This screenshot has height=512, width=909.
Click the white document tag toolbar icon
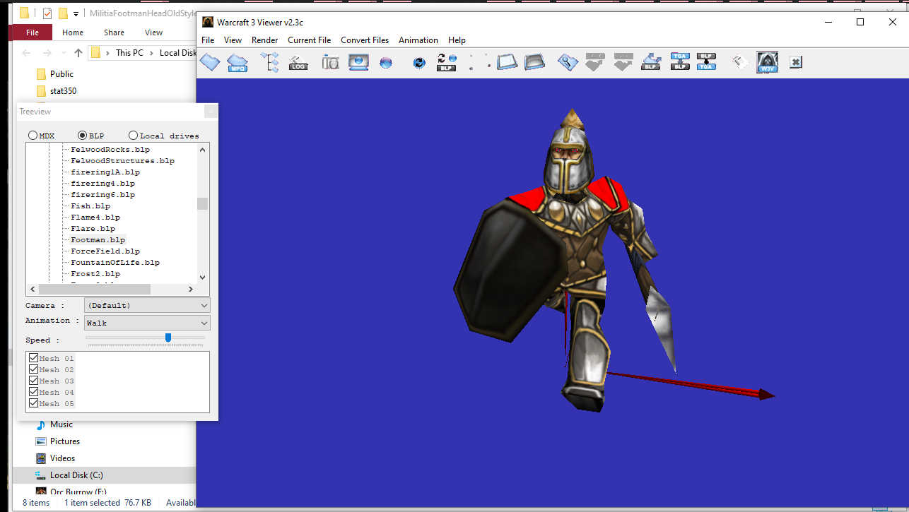point(740,62)
